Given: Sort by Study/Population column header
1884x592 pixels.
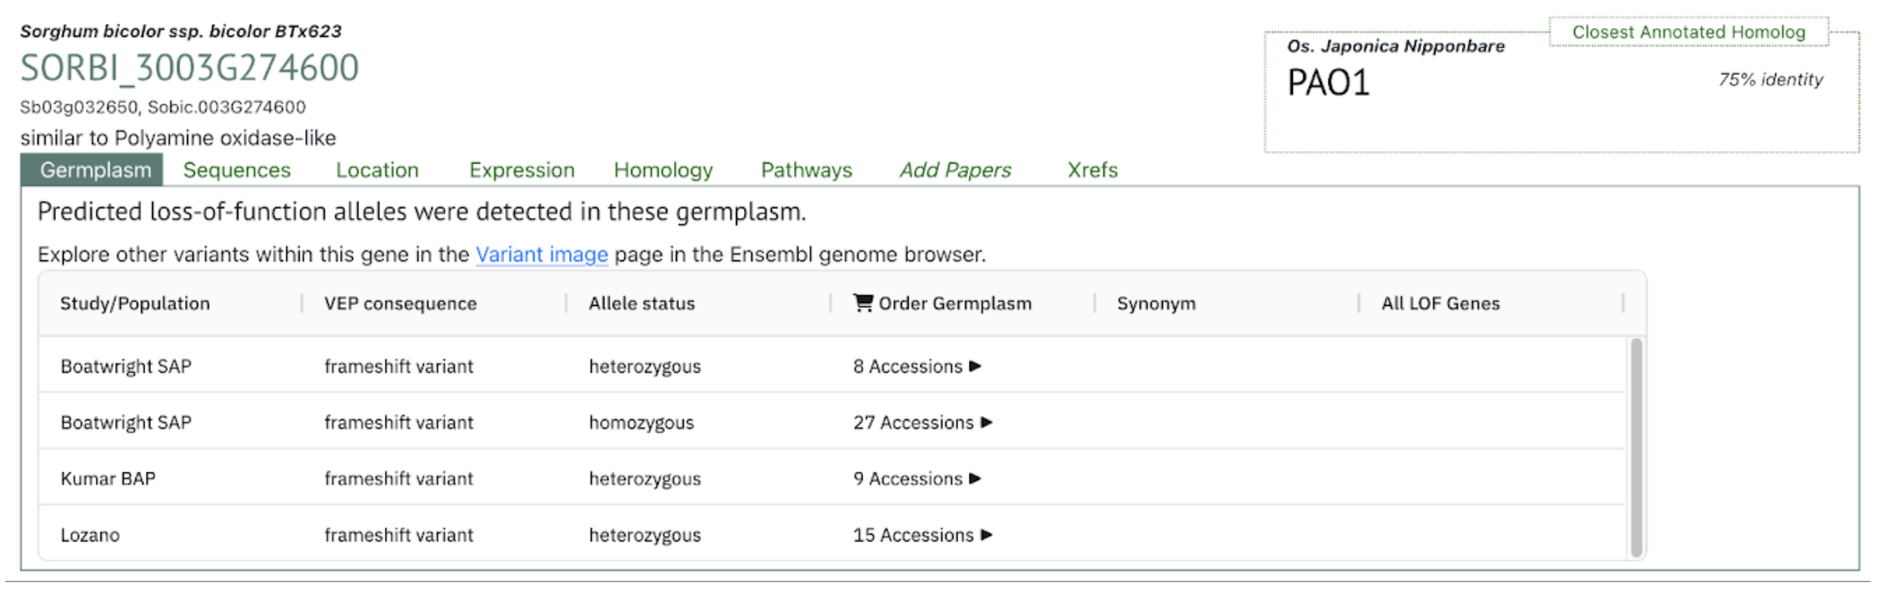Looking at the screenshot, I should (x=134, y=304).
